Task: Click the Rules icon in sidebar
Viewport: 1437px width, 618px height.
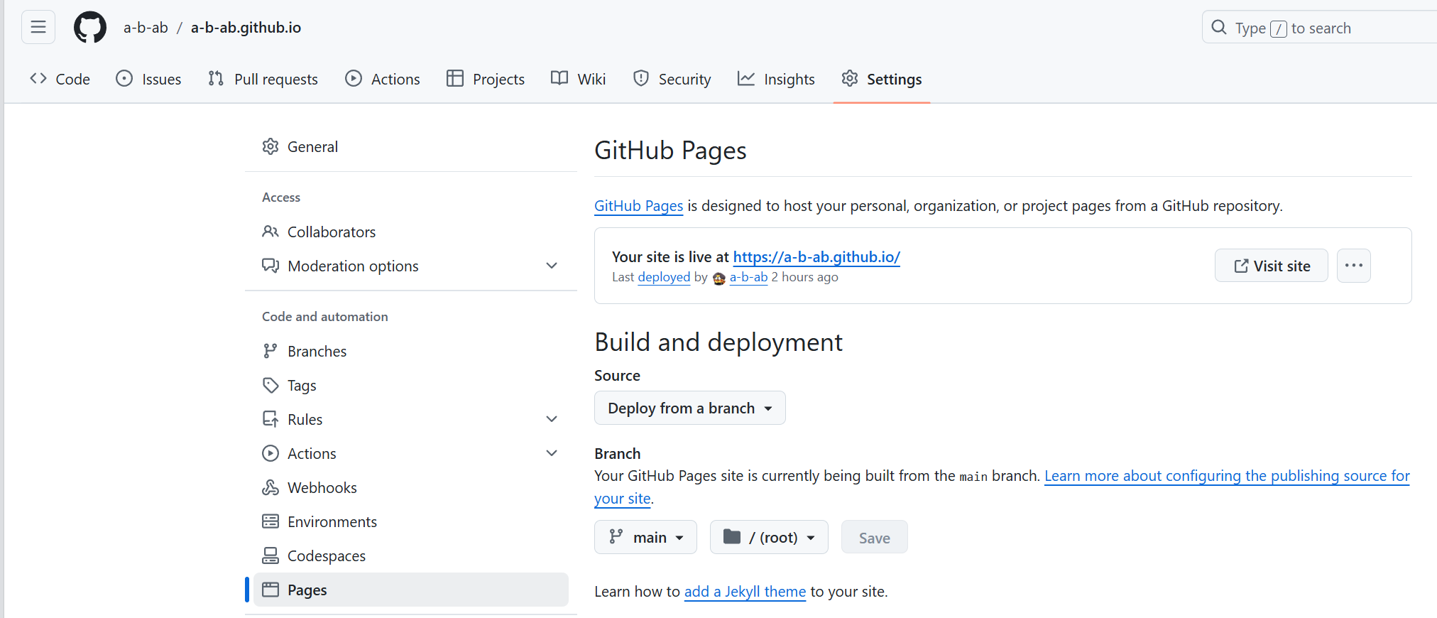Action: pos(271,419)
